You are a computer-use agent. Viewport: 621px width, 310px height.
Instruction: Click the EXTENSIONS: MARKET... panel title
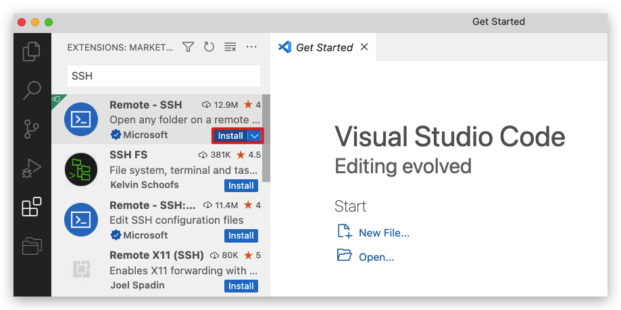[120, 47]
